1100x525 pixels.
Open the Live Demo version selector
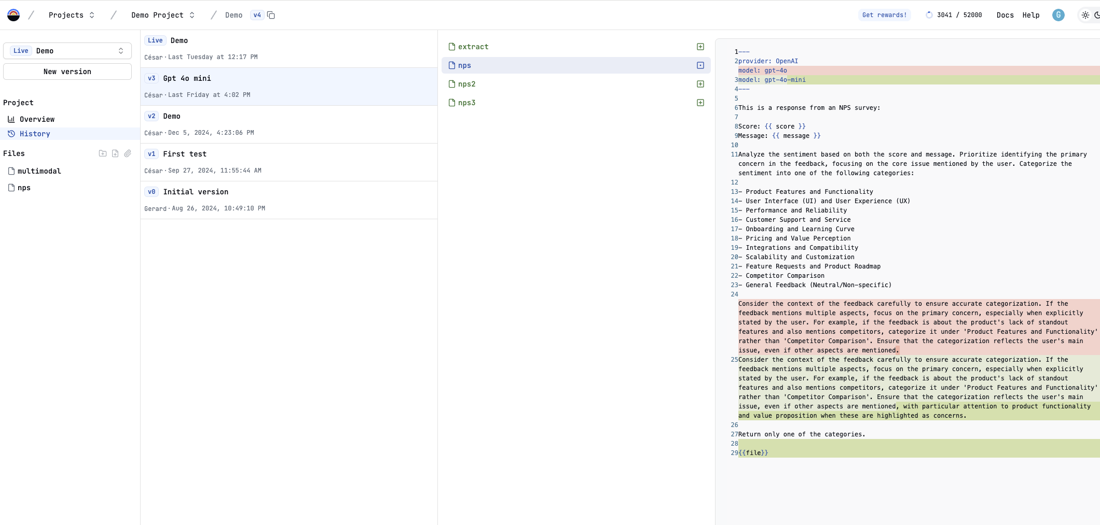point(67,51)
